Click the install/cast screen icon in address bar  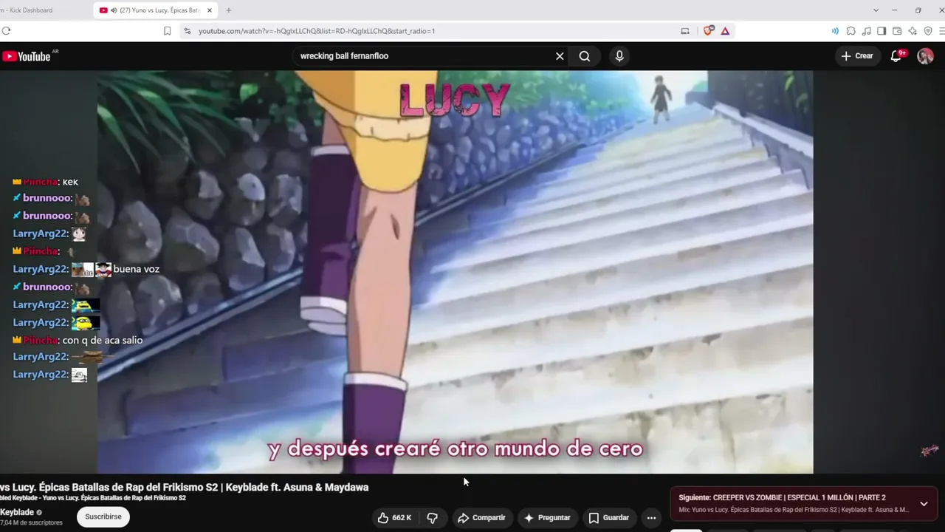tap(685, 31)
